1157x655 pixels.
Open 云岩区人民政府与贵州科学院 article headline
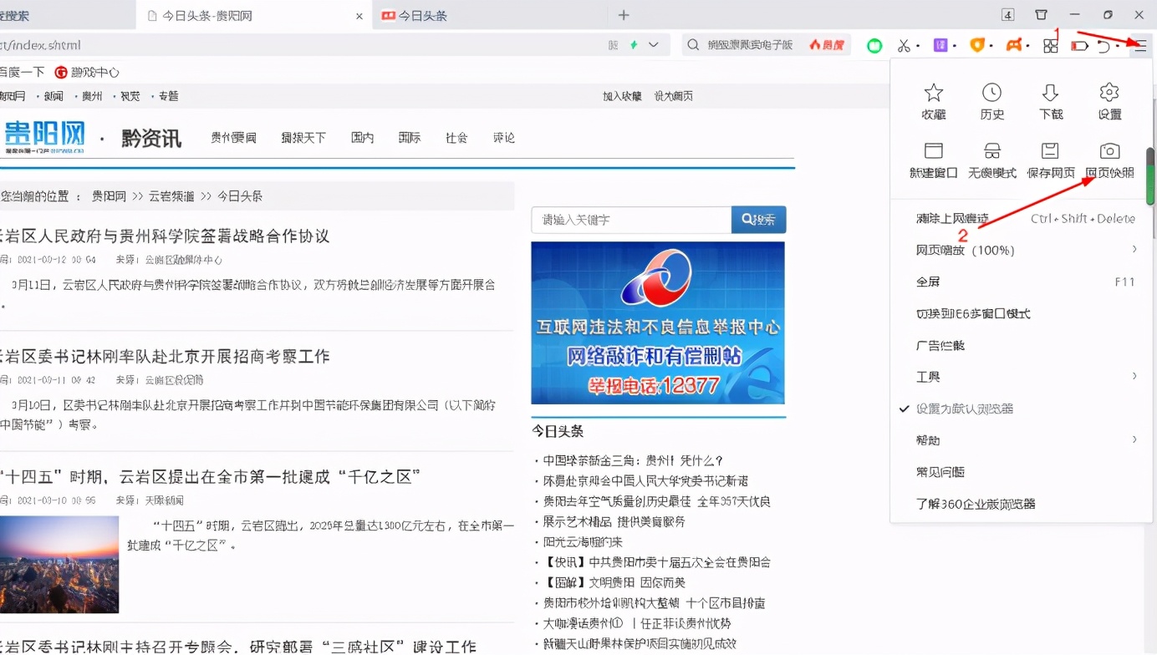[165, 236]
